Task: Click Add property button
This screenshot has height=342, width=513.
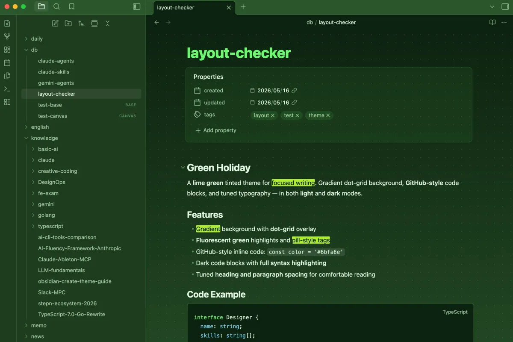Action: tap(215, 130)
